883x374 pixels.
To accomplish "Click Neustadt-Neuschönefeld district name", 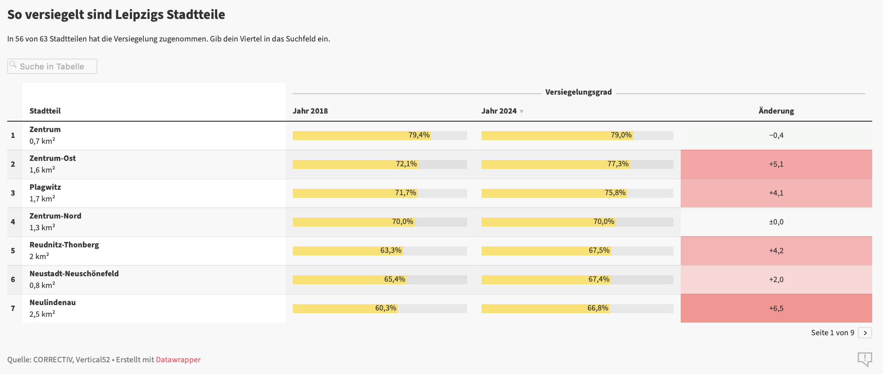I will click(x=74, y=274).
